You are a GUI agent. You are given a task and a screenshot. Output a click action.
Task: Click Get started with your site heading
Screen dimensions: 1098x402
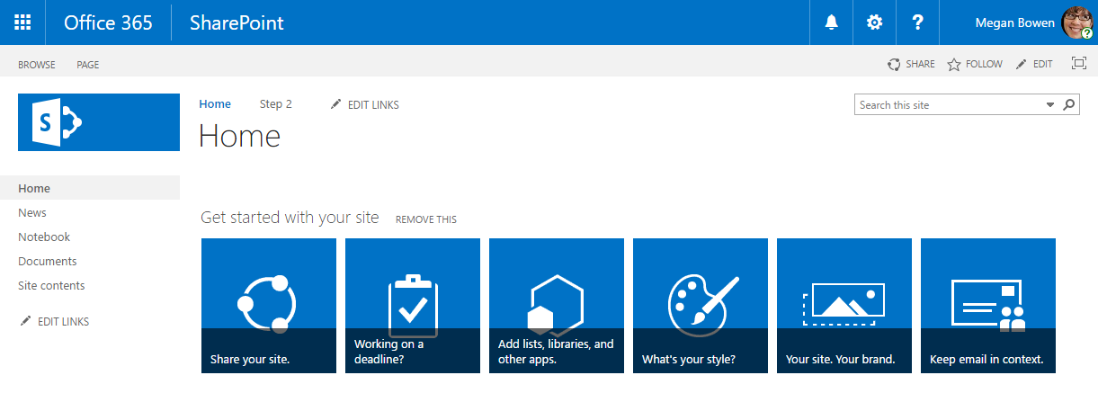(290, 218)
